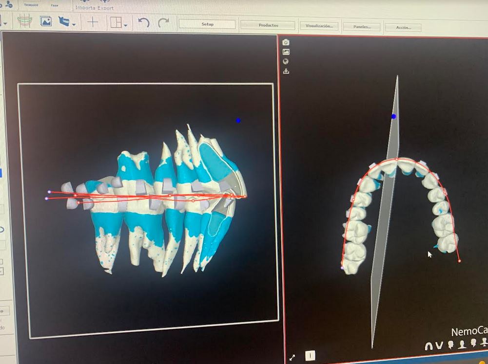Click the Fase button

tap(55, 5)
